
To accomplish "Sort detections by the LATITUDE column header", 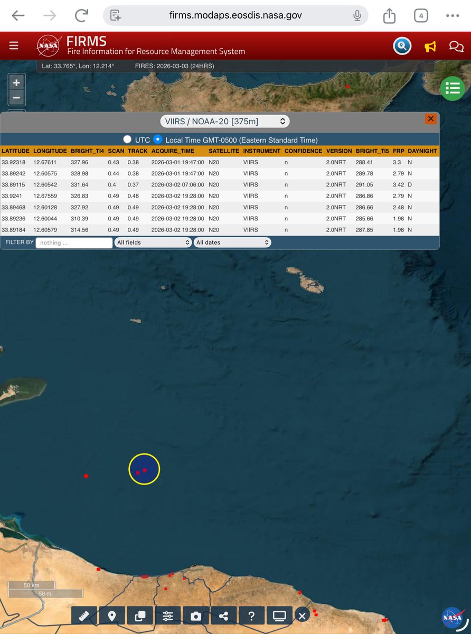I will [15, 151].
